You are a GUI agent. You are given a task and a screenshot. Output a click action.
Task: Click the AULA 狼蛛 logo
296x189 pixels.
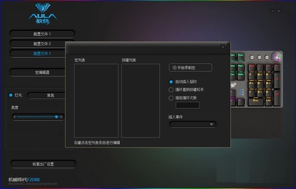pos(43,14)
